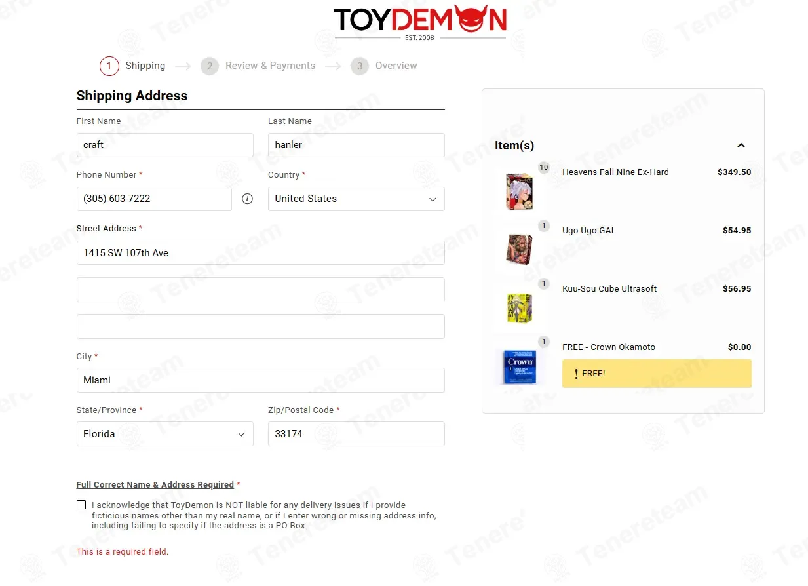
Task: Click the Kuu-Sou Cube Ultrasoft product image
Action: [519, 307]
